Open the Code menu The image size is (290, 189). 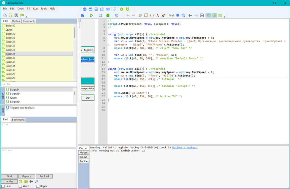(x=21, y=9)
